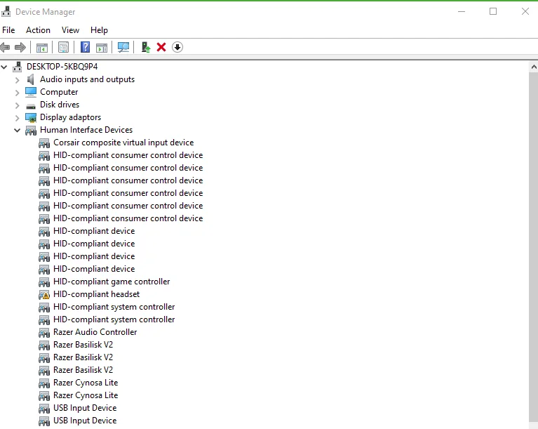The height and width of the screenshot is (429, 538).
Task: Go back using the toolbar Back arrow
Action: pos(5,47)
